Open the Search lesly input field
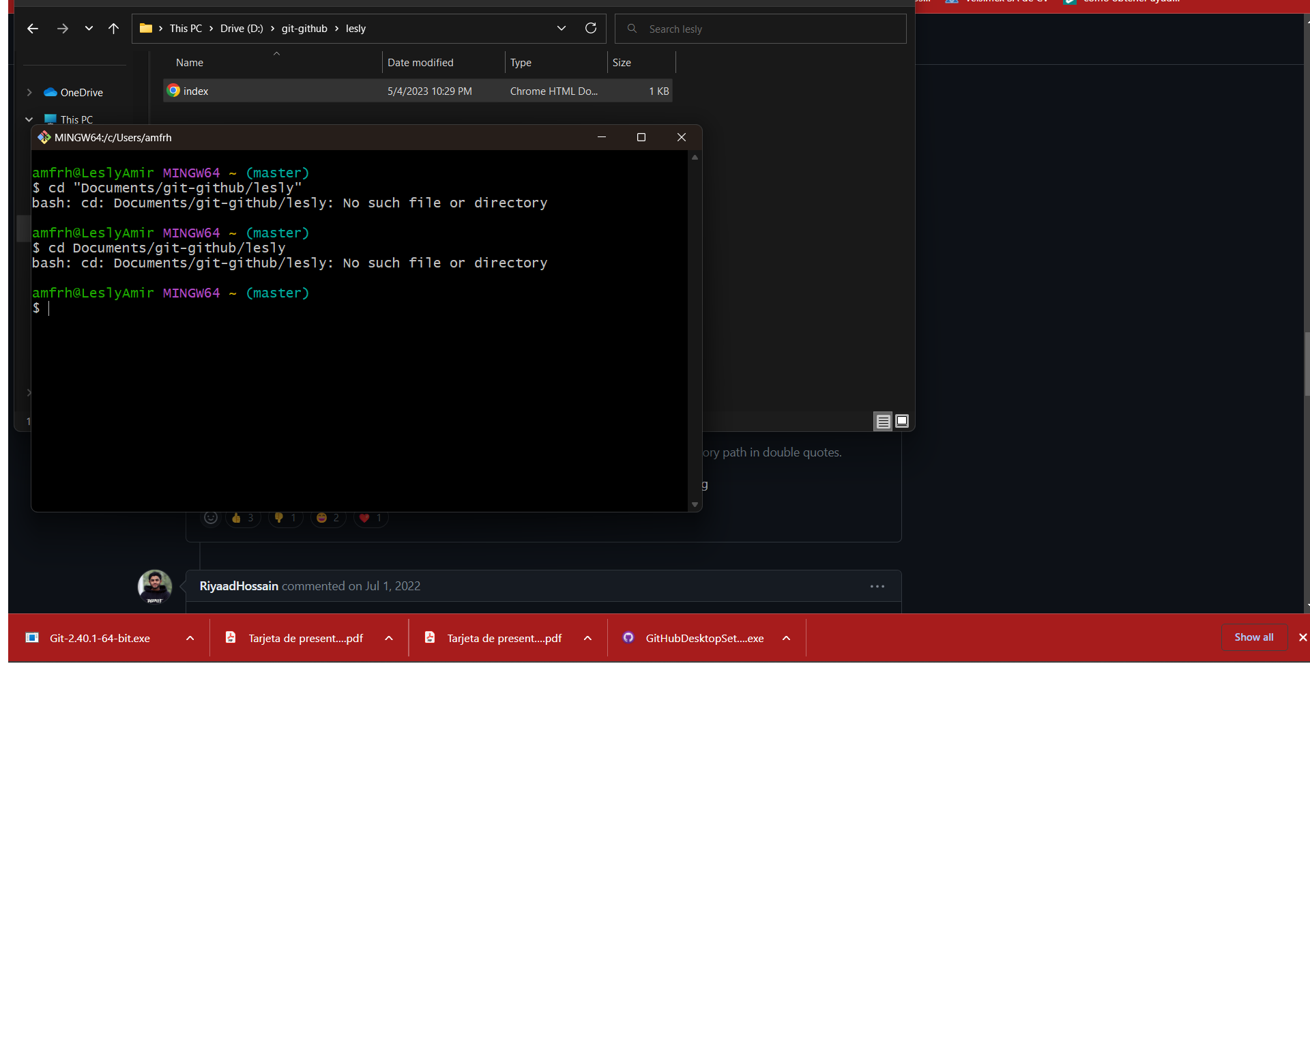 pos(761,28)
